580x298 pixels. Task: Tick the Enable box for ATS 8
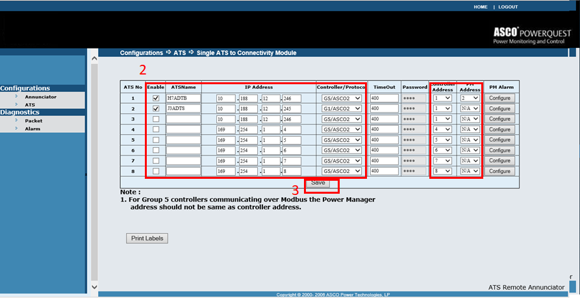point(156,171)
